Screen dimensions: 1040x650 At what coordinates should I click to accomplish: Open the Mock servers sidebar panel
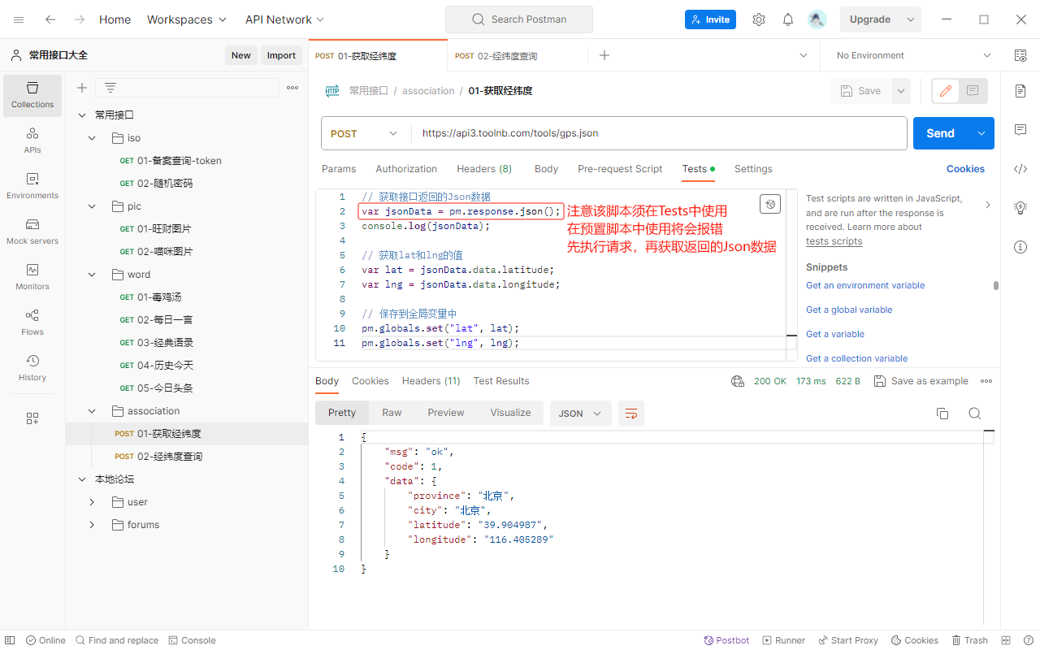coord(32,232)
